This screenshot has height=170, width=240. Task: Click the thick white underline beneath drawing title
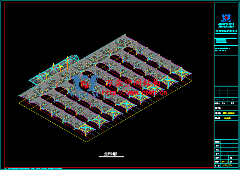tap(111, 157)
